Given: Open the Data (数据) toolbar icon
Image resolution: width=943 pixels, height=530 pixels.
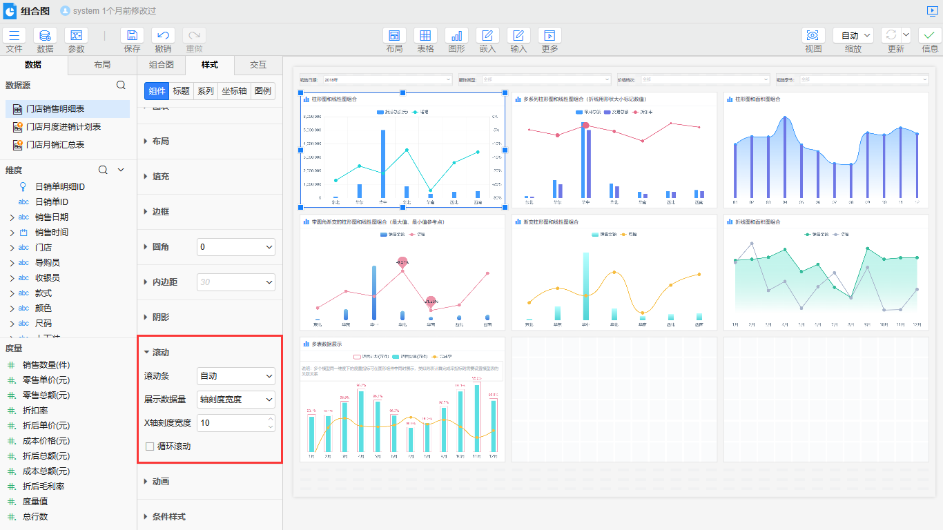Looking at the screenshot, I should [x=45, y=36].
